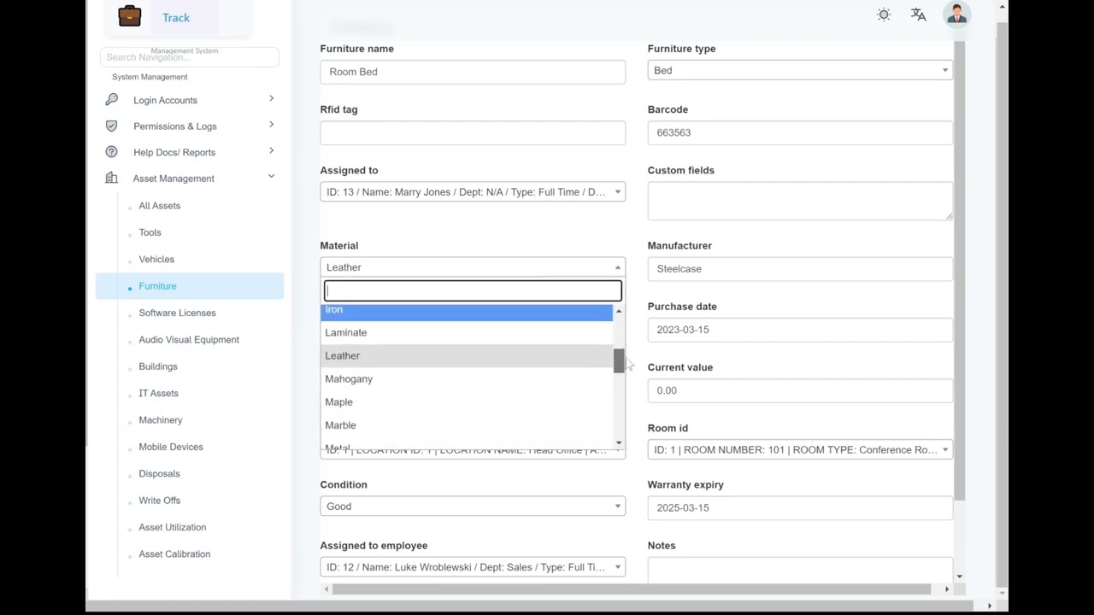Click the form scroll-down arrow

pyautogui.click(x=959, y=577)
